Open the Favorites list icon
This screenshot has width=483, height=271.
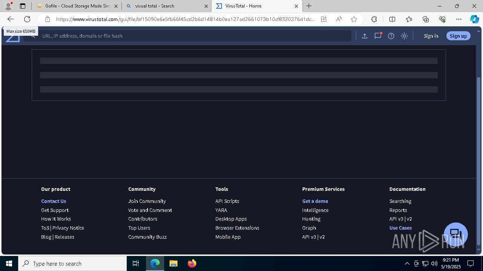409,19
